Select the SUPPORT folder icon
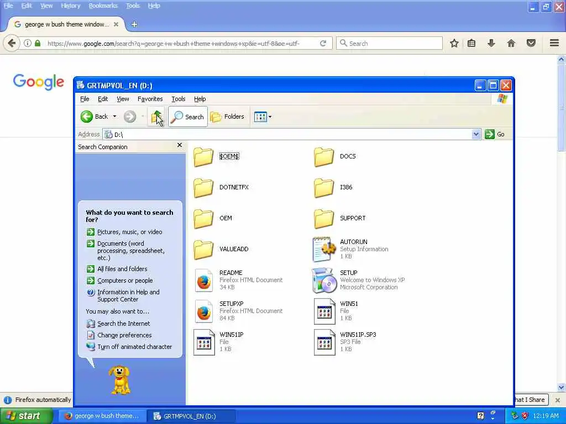This screenshot has height=424, width=566. pyautogui.click(x=324, y=219)
